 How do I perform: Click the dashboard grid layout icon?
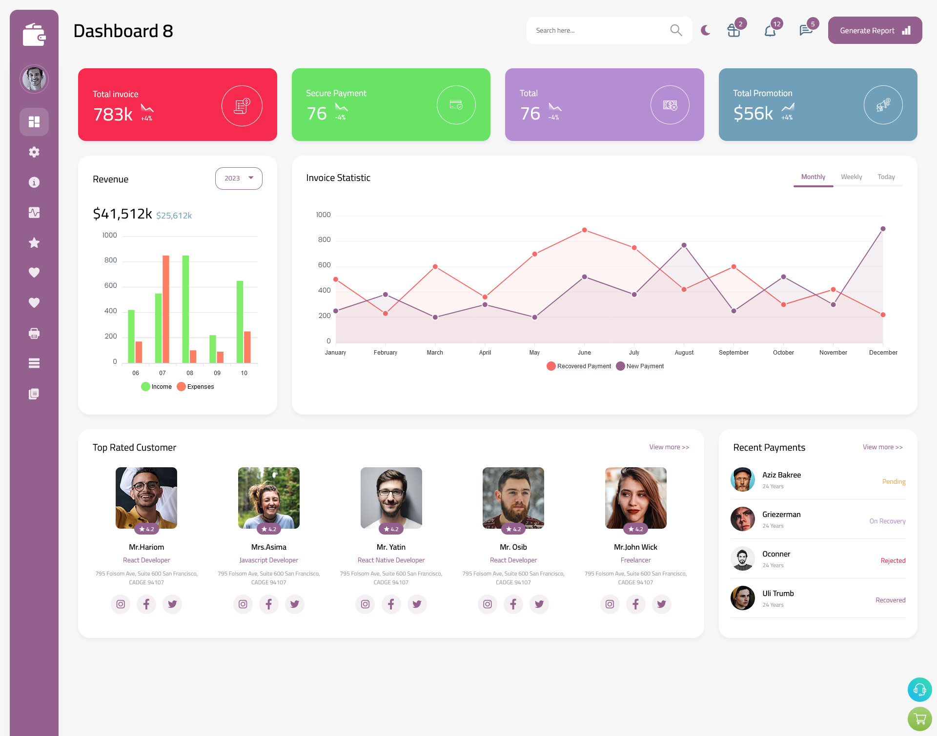[34, 121]
